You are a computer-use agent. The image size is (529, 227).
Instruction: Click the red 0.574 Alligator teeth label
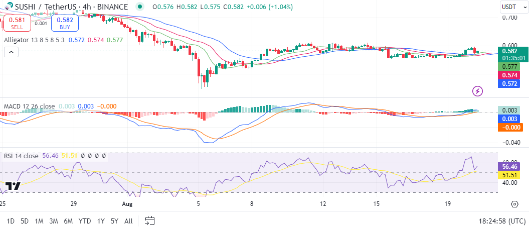(509, 75)
